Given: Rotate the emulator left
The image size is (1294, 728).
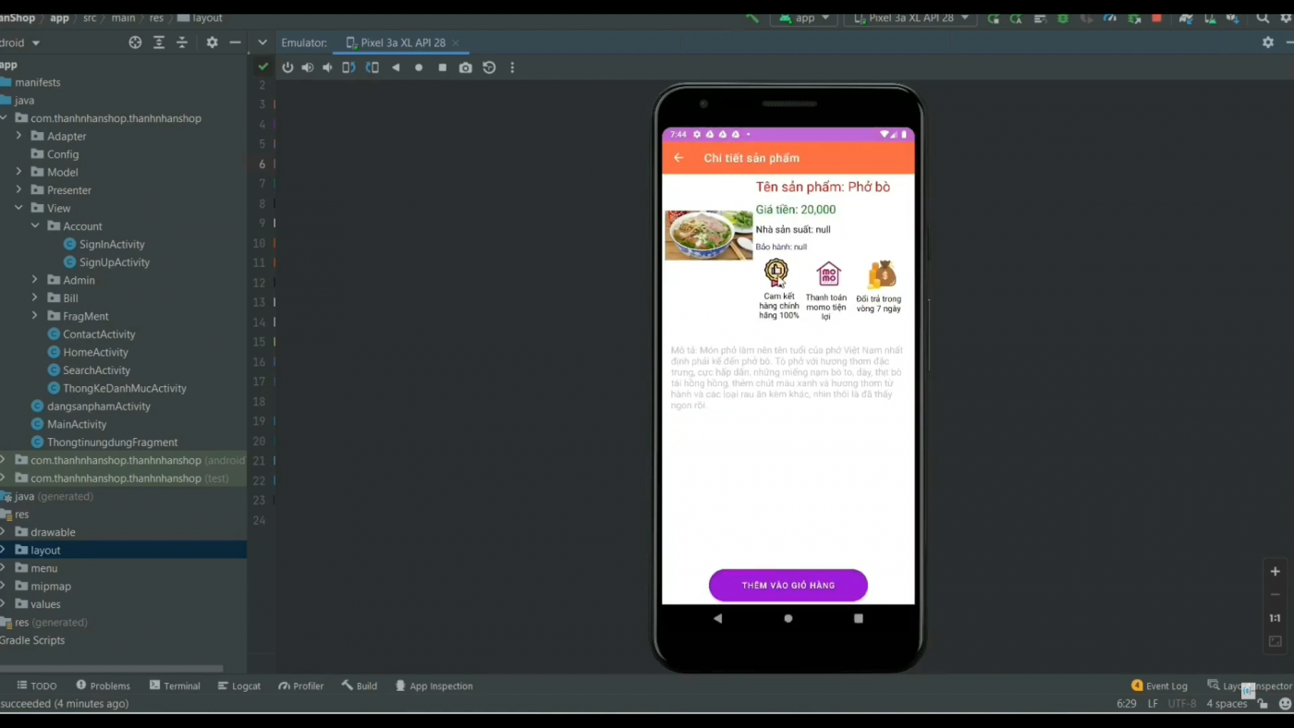Looking at the screenshot, I should 348,67.
